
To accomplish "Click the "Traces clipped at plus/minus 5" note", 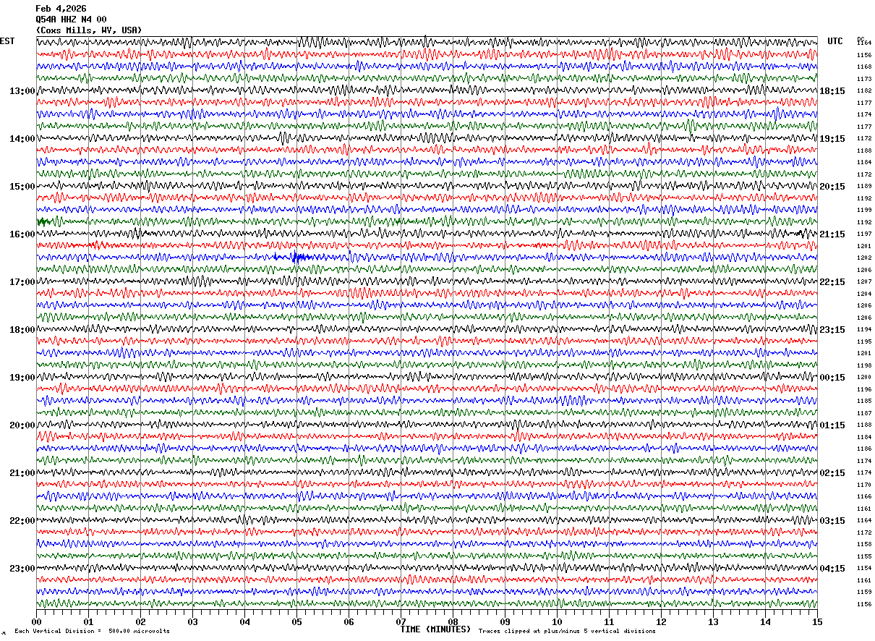I will click(567, 631).
